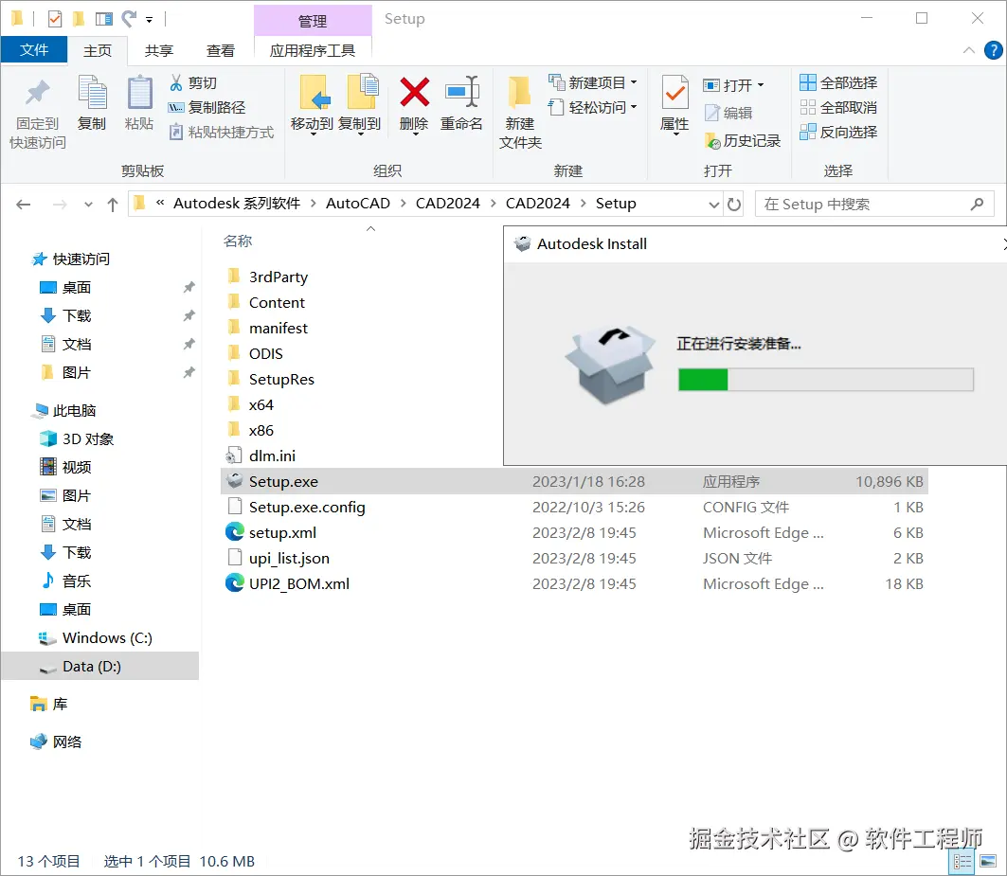Screen dimensions: 1007x876
Task: Click Select All icon
Action: coord(807,82)
